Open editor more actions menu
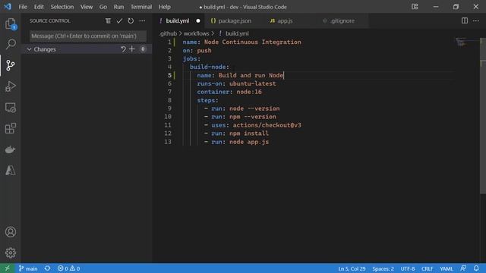 (476, 20)
